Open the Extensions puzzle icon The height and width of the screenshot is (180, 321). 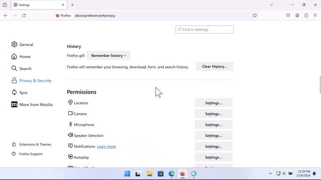(306, 15)
